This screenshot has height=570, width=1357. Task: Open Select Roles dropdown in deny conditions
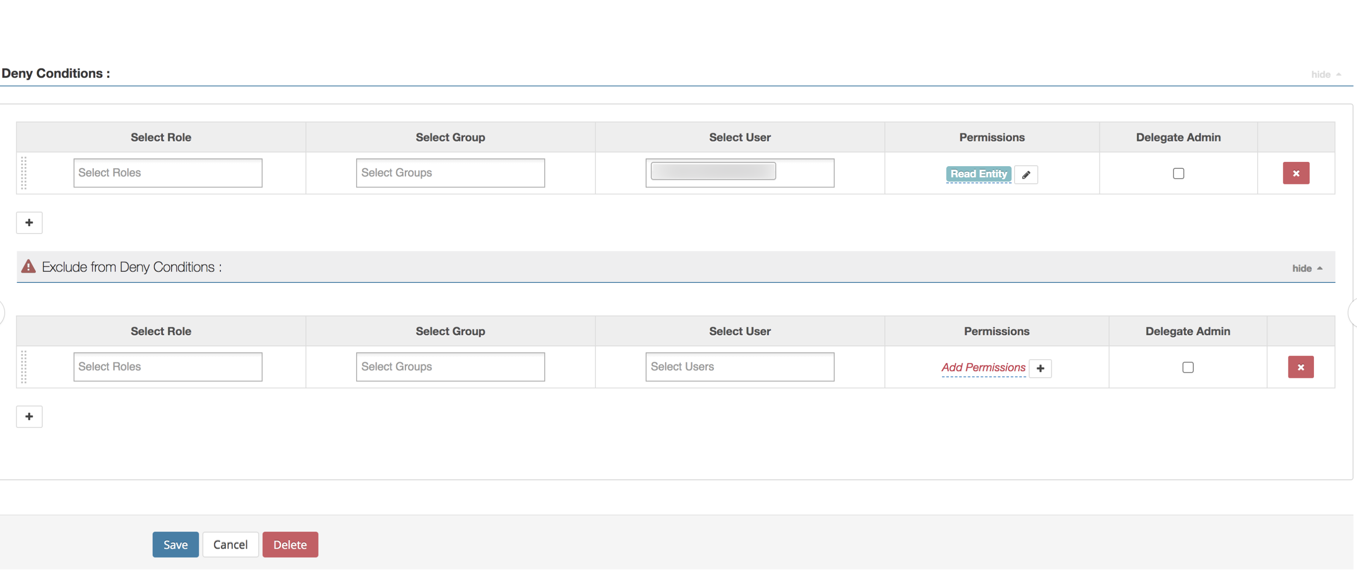(168, 173)
